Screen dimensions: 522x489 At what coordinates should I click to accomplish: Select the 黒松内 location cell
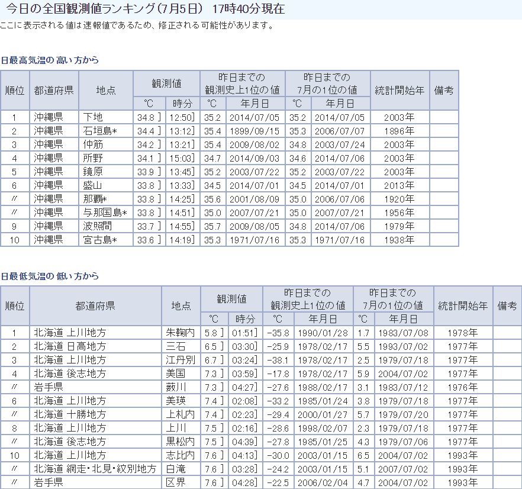[x=181, y=442]
